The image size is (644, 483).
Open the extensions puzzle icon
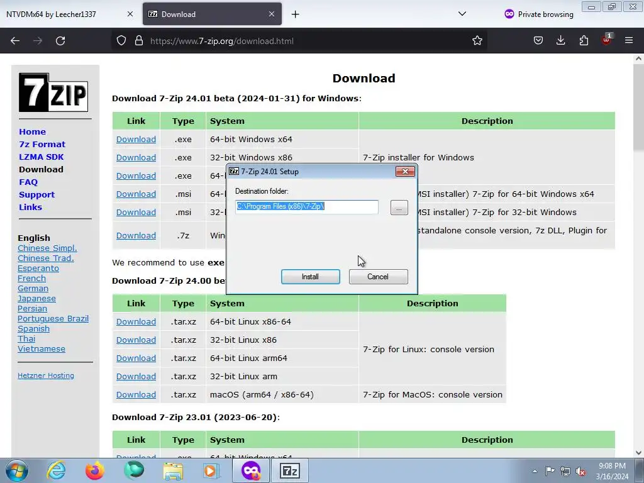tap(584, 41)
